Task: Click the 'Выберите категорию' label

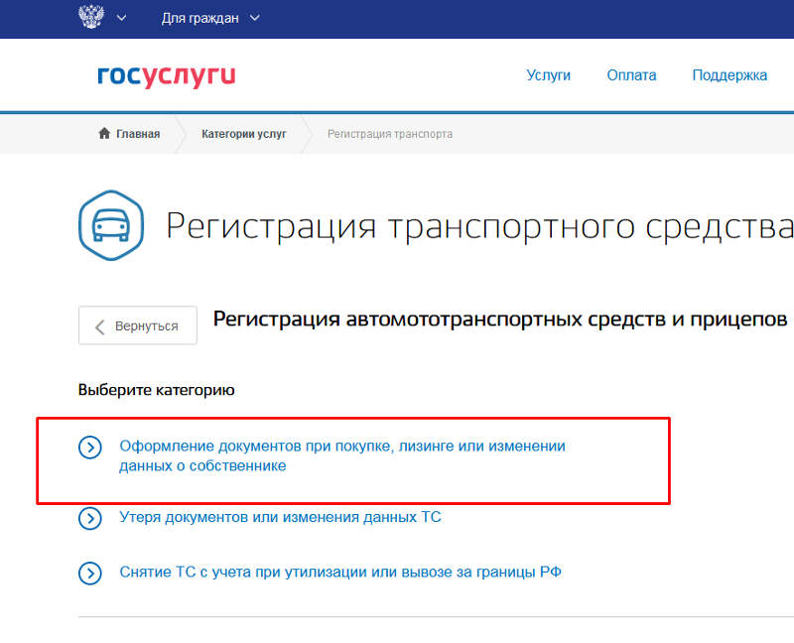Action: click(x=157, y=390)
